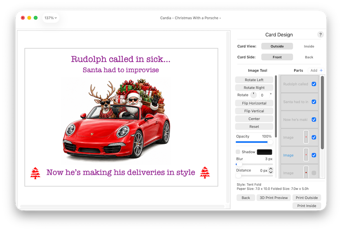This screenshot has width=342, height=231.
Task: Select 'Now he's making his deliveries' text
Action: tap(121, 172)
